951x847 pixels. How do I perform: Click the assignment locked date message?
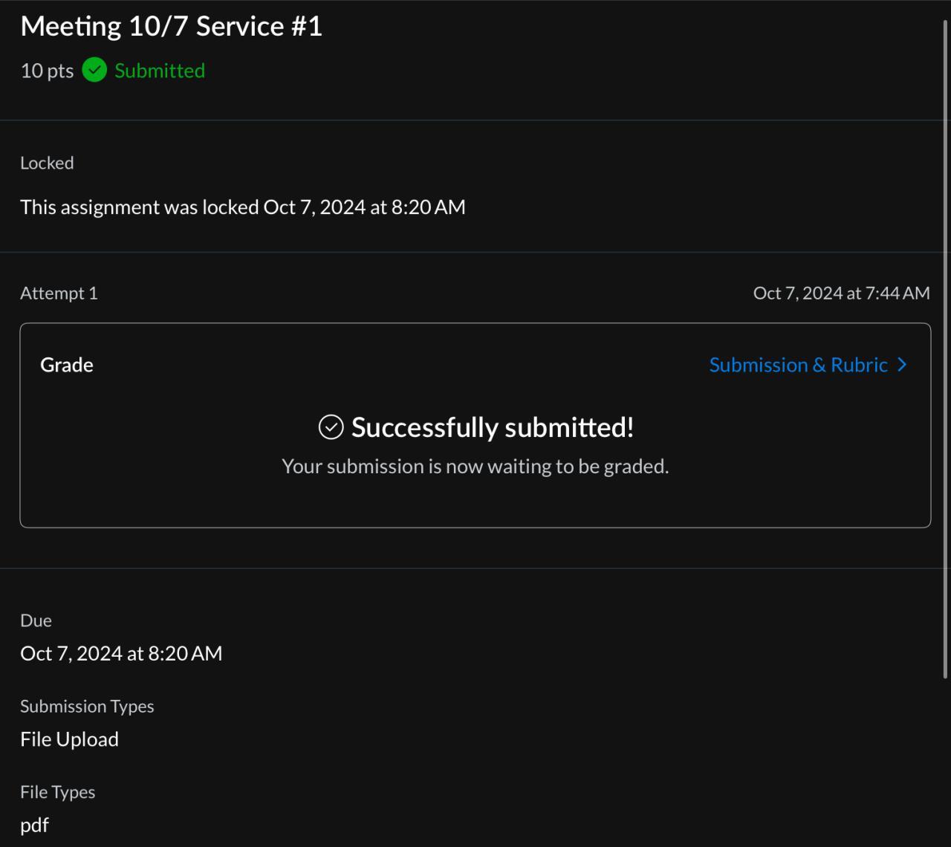tap(242, 207)
